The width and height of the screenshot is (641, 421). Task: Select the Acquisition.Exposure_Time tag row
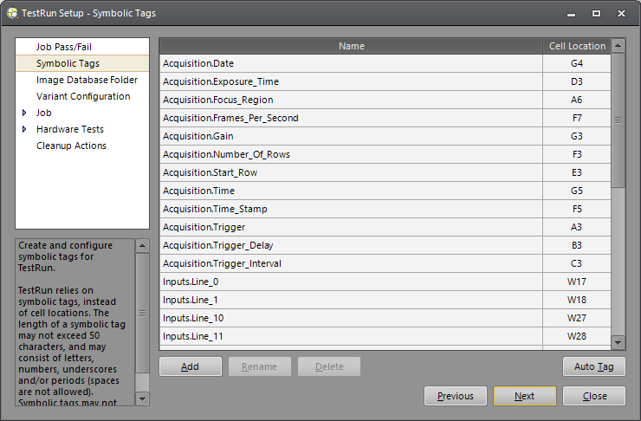tap(351, 81)
